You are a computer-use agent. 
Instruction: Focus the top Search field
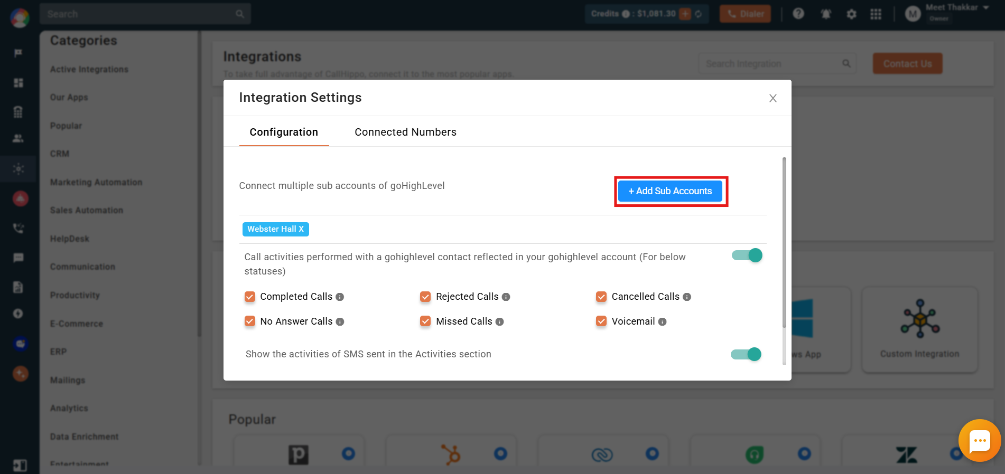click(145, 14)
